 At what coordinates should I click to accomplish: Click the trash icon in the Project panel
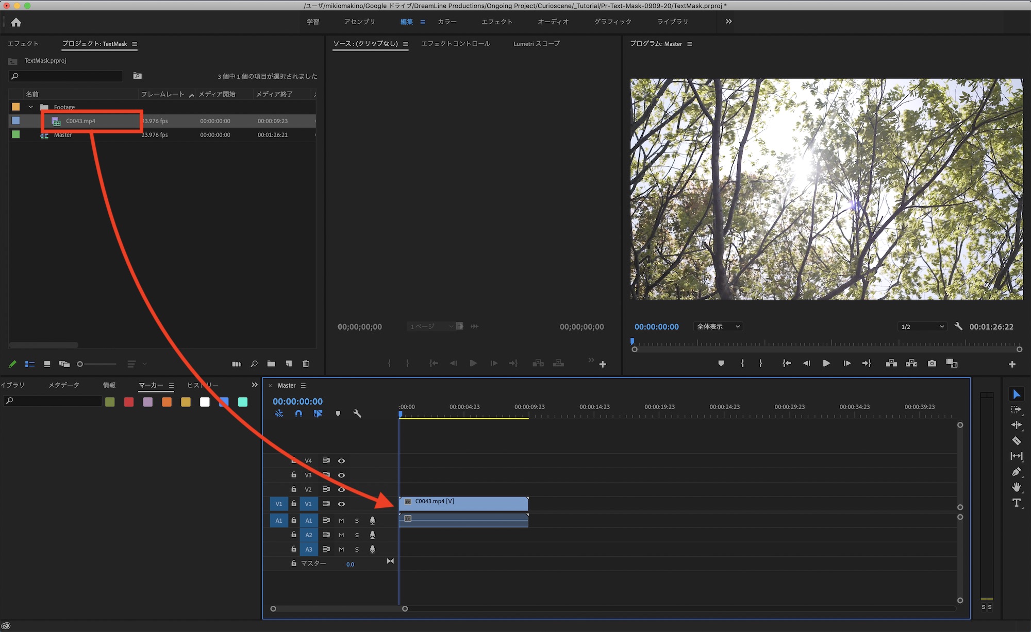pos(306,364)
